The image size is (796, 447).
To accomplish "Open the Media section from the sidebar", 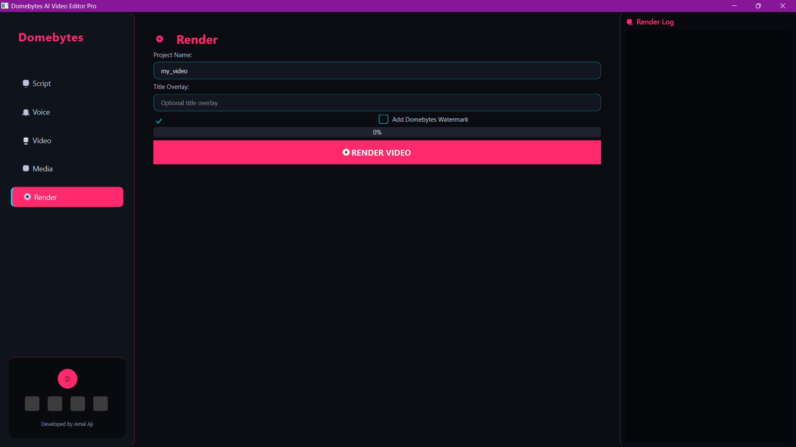I will (42, 168).
